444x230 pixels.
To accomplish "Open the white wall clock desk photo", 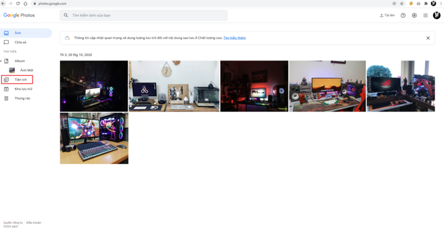I will point(174,86).
